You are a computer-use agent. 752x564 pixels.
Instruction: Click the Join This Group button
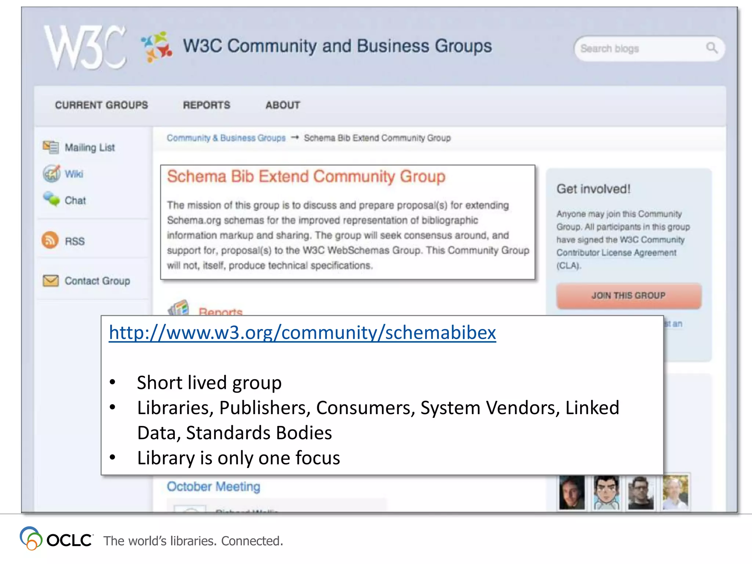pos(629,296)
